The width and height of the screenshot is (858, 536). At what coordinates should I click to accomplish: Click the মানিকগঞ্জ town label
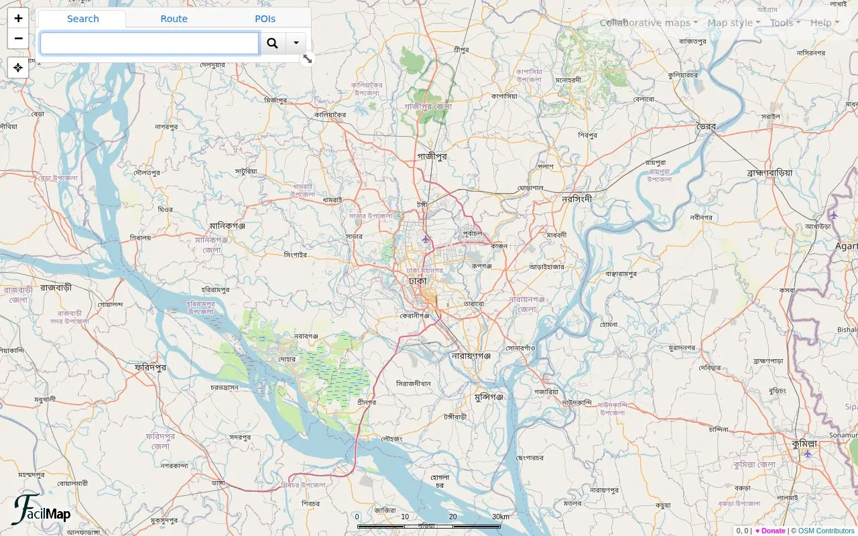pos(227,226)
